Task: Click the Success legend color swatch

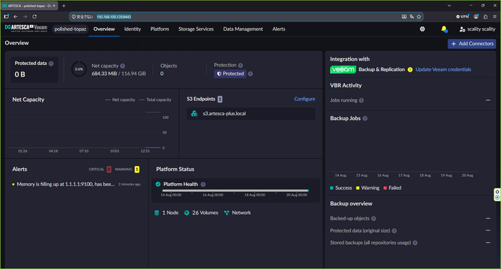Action: coord(331,188)
